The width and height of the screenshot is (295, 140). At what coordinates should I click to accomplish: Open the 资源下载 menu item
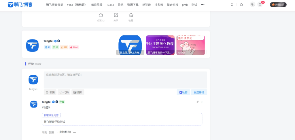click(x=133, y=5)
